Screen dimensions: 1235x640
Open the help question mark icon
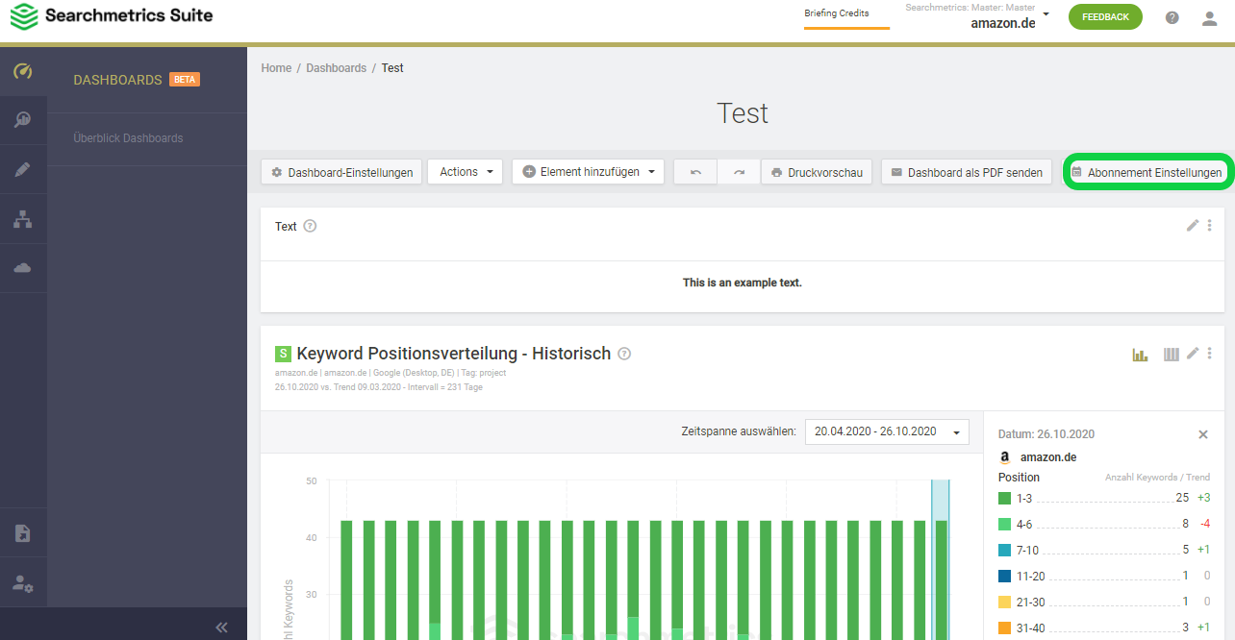click(1172, 17)
